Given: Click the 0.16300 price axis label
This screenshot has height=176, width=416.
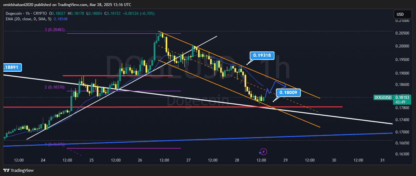Looking at the screenshot, I should [401, 154].
